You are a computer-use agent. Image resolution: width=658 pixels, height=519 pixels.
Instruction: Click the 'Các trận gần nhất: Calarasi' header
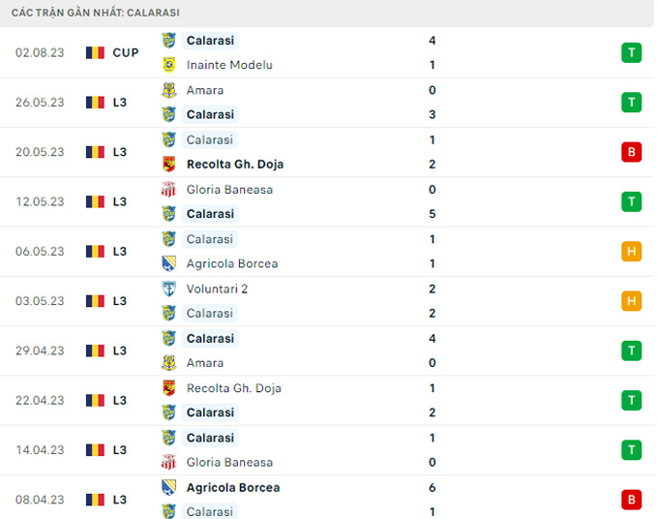95,13
